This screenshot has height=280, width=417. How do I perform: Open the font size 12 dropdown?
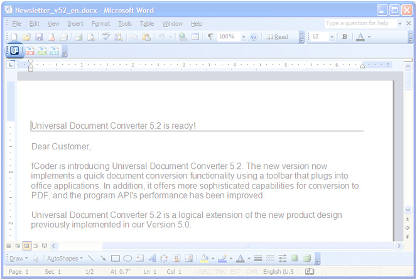(332, 37)
